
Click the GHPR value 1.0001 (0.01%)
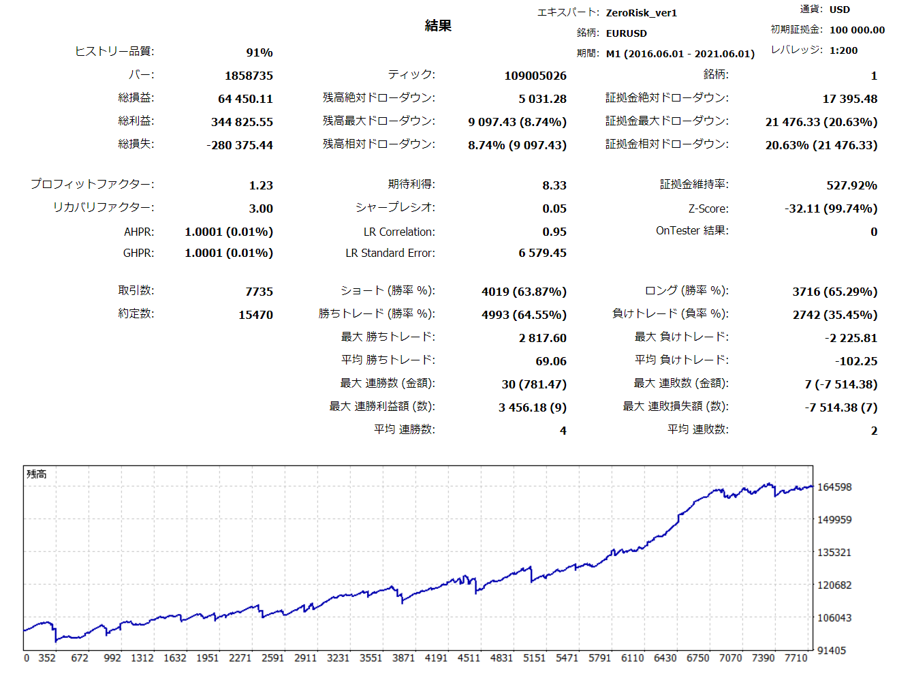point(229,253)
